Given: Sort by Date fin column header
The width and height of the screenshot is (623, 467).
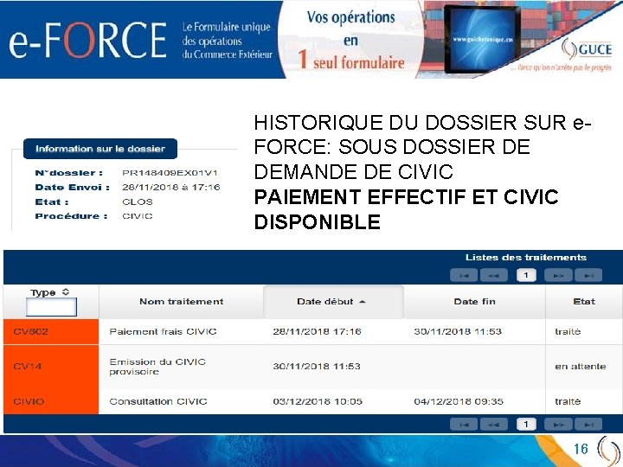Looking at the screenshot, I should click(474, 302).
